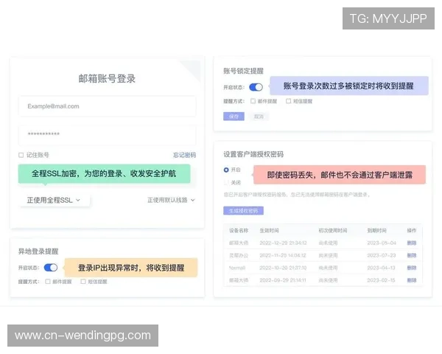Delete the device expiring 2023-02-15
Image resolution: width=442 pixels, height=354 pixels.
pyautogui.click(x=412, y=280)
